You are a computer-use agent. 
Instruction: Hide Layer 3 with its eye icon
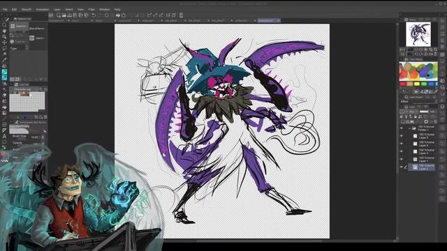point(402,151)
